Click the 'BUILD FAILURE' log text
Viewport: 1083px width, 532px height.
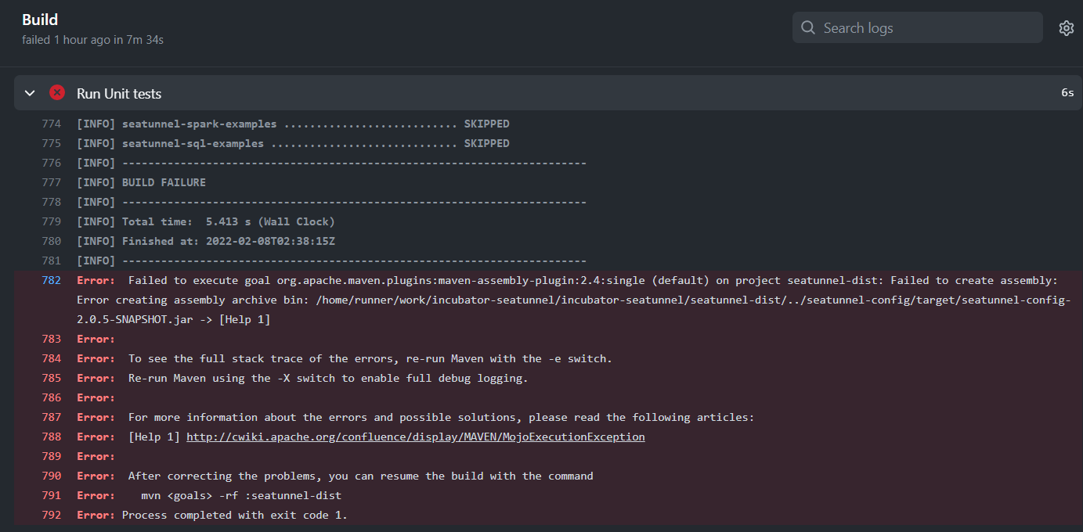[x=164, y=182]
